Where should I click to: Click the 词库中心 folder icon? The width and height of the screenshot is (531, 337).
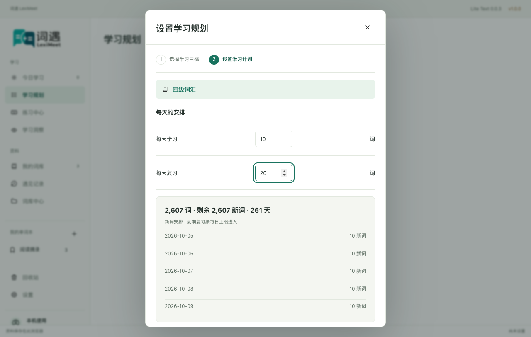(14, 201)
